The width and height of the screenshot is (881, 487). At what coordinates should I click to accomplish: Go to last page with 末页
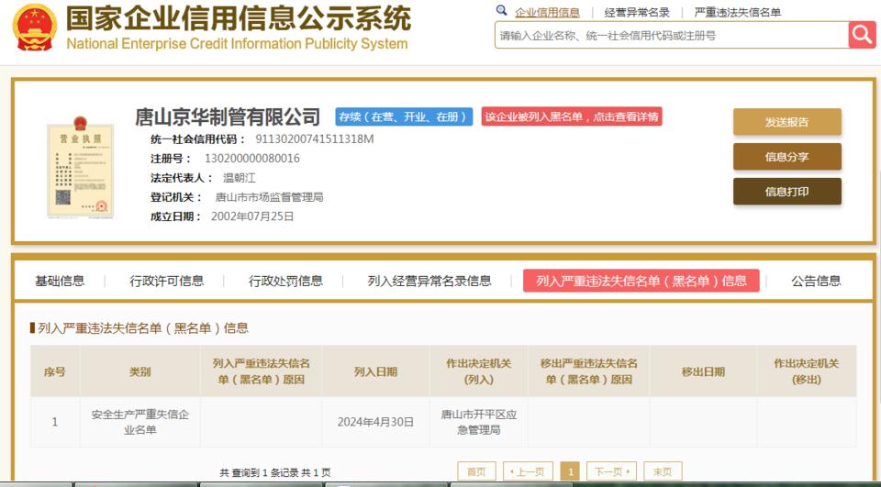662,471
